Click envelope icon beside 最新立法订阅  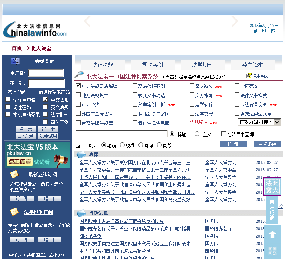(x=14, y=174)
